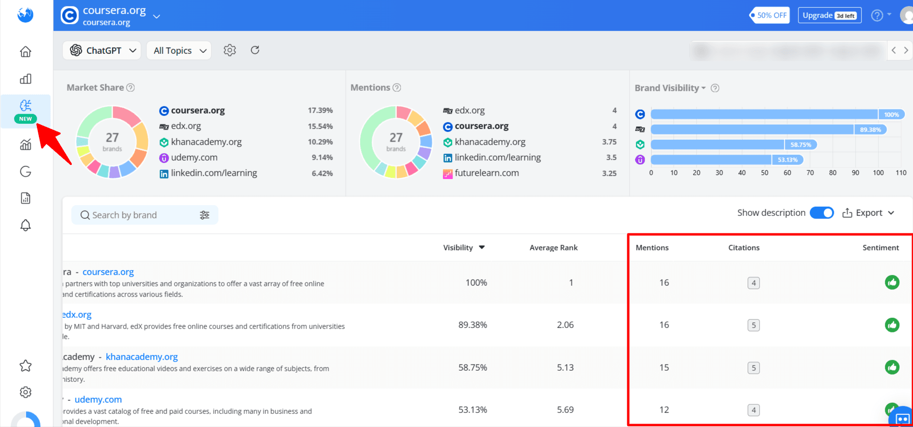Refresh data with the reload icon
Screen dimensions: 913x427
255,50
